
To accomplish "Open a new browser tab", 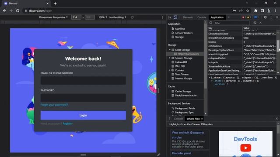I will click(x=55, y=3).
